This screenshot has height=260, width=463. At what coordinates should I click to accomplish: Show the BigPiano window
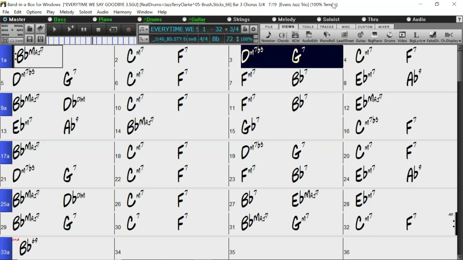point(375,37)
